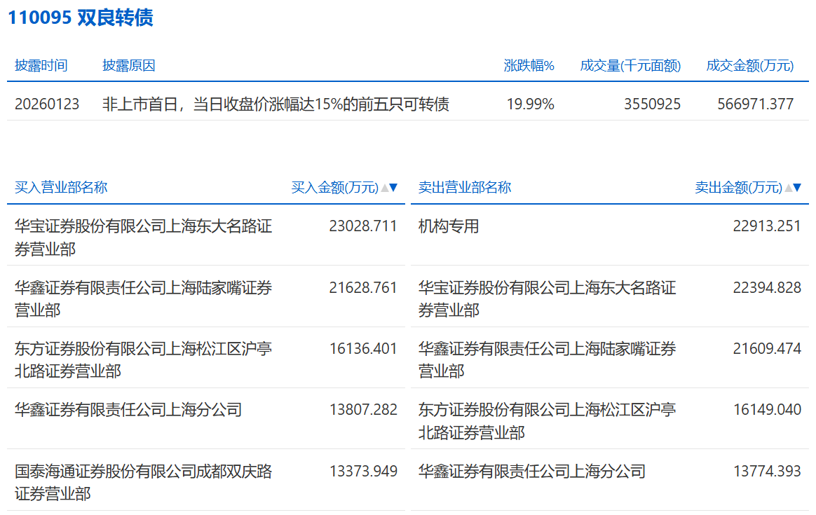Select seller 华宝证券上海东大名路证券营业部
Screen dimensions: 816x515
pos(547,299)
